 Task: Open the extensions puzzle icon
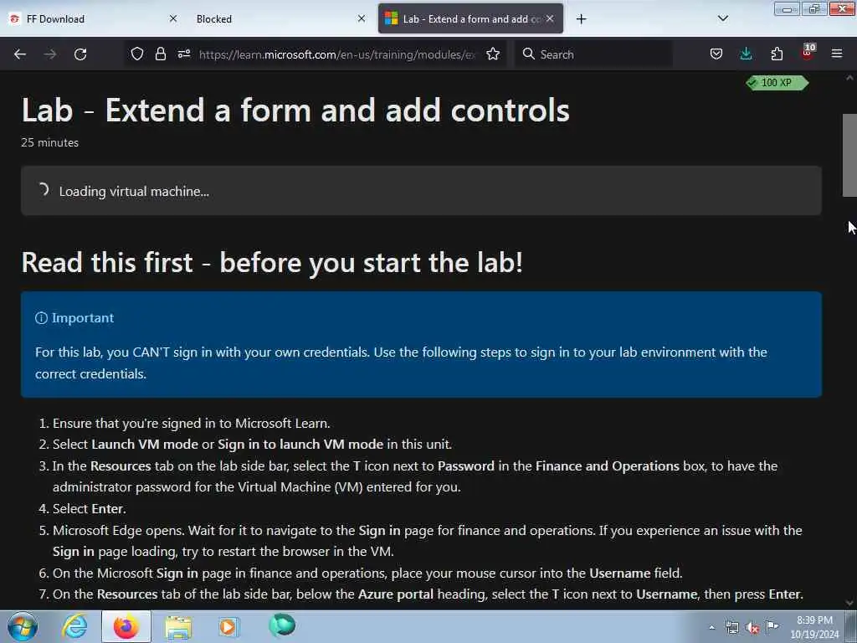[777, 54]
